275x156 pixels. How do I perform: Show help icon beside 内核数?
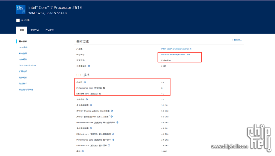pyautogui.click(x=85, y=82)
